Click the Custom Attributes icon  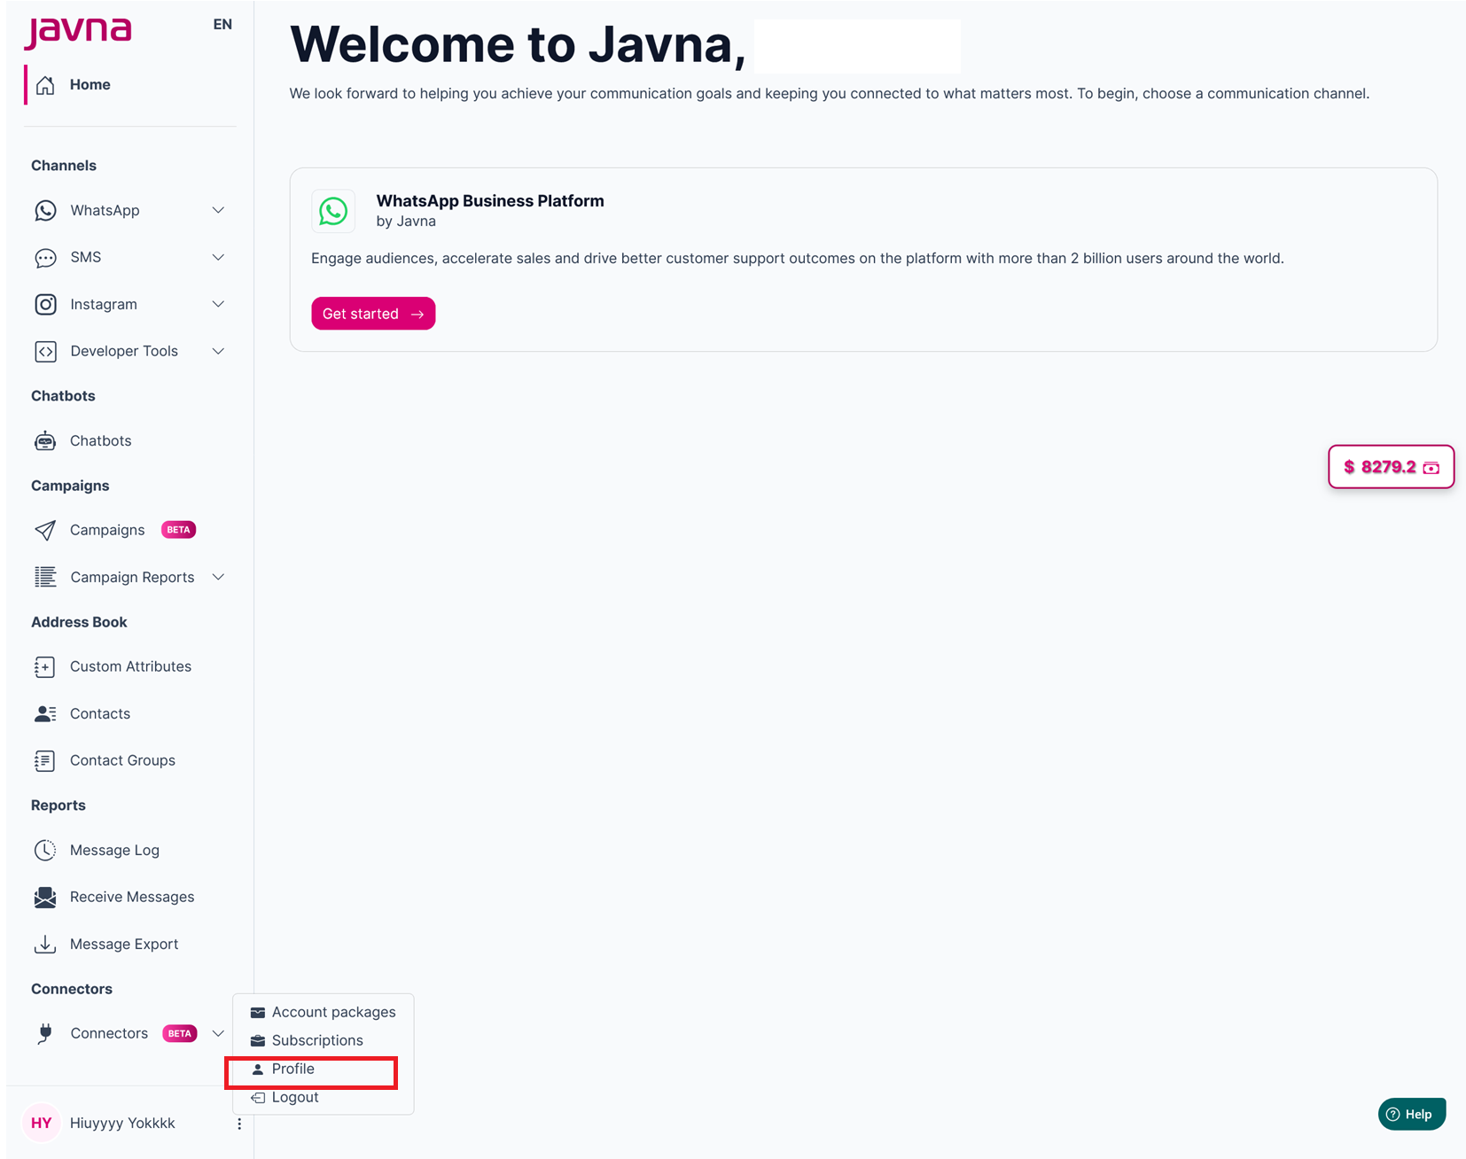point(45,666)
